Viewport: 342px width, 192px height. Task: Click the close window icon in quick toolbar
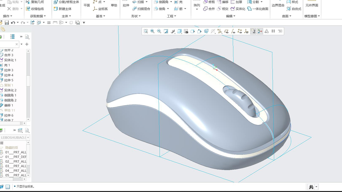coord(49,23)
